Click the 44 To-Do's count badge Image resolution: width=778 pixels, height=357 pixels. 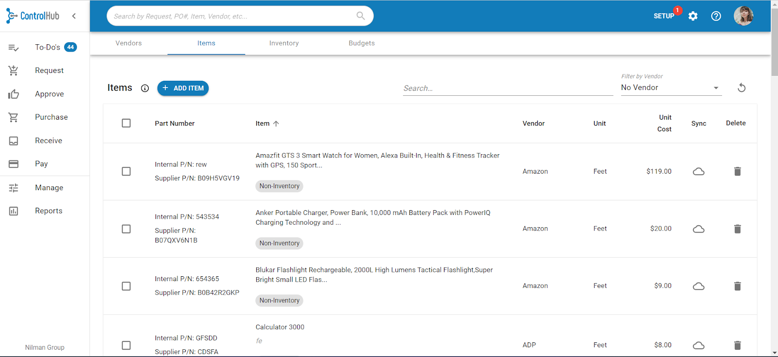[71, 47]
